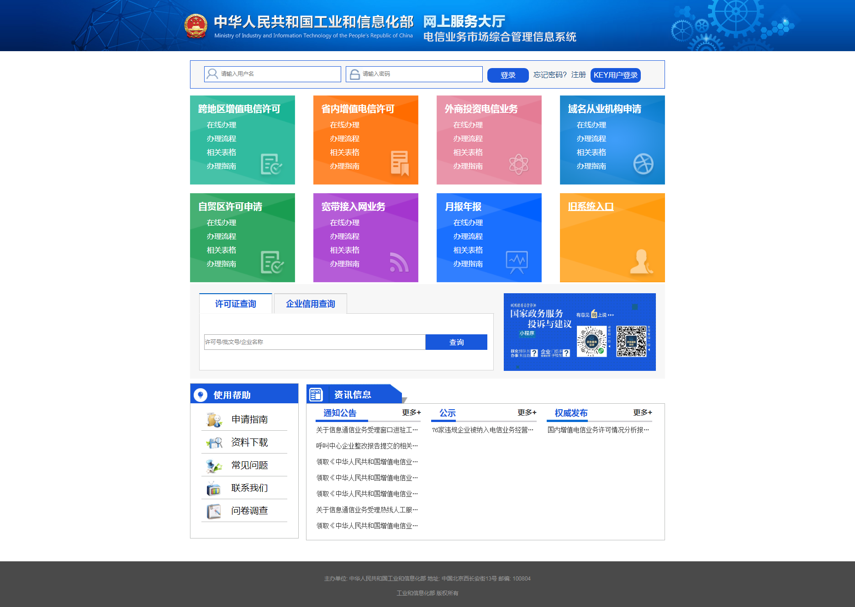Click the news icon beside 资讯信息
The width and height of the screenshot is (855, 607).
tap(316, 394)
